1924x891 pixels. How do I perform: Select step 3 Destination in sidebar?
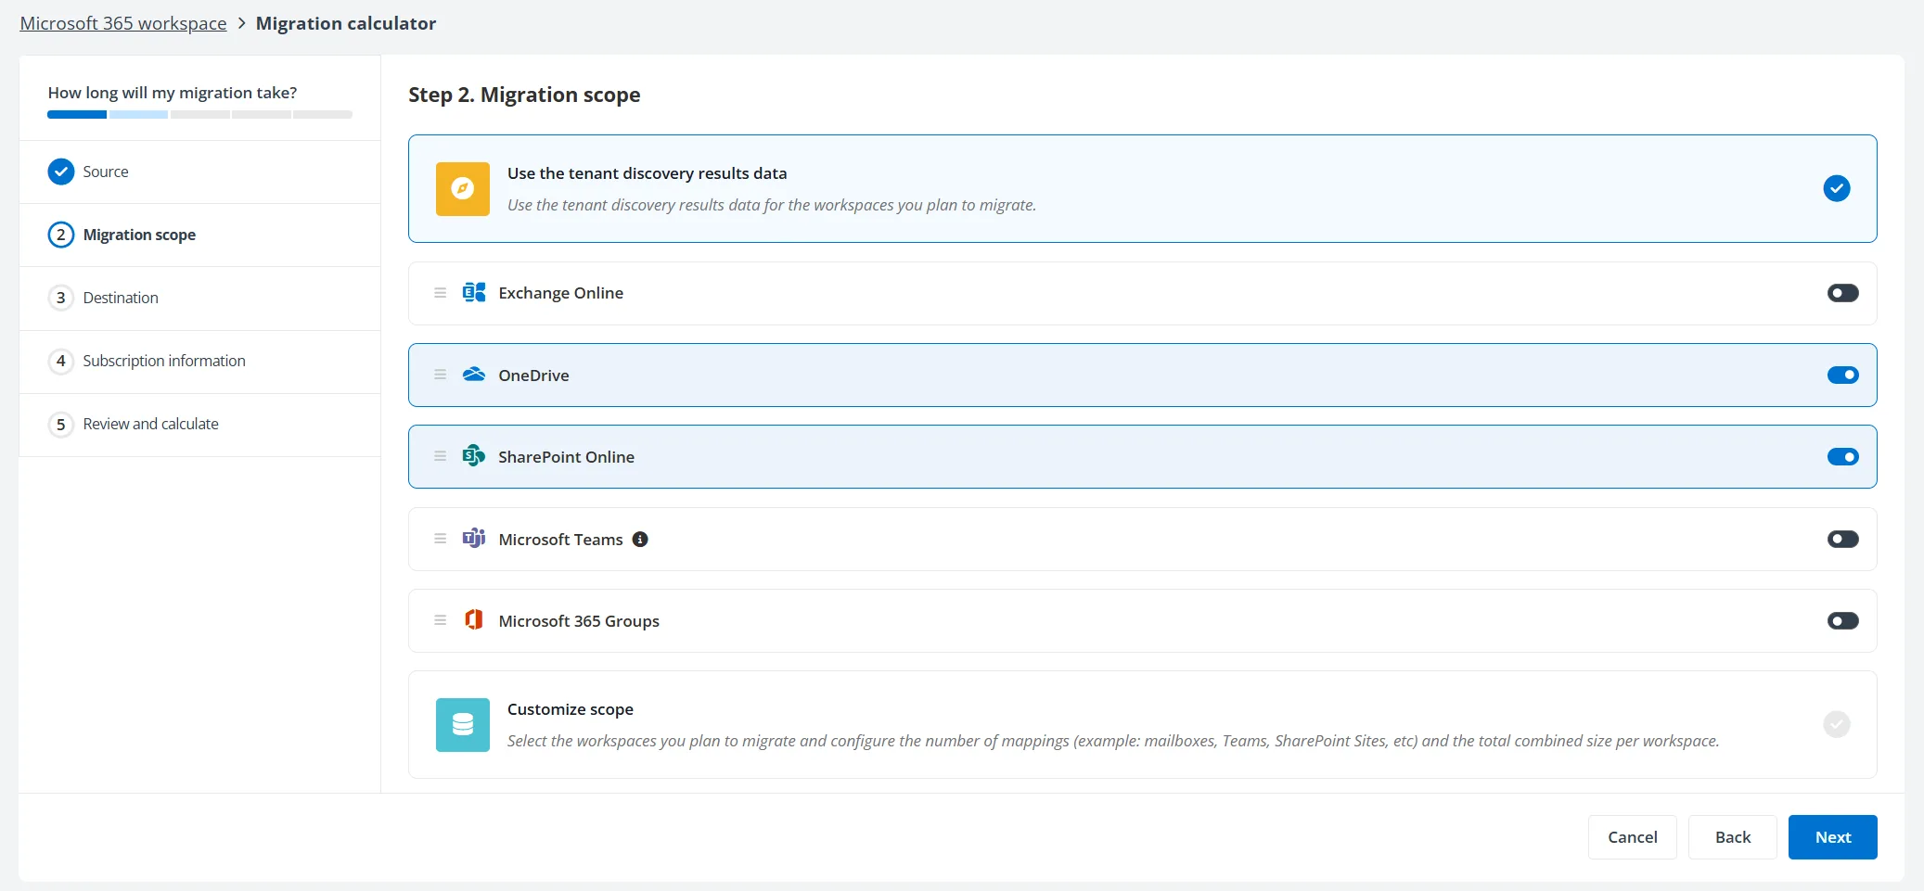tap(120, 298)
